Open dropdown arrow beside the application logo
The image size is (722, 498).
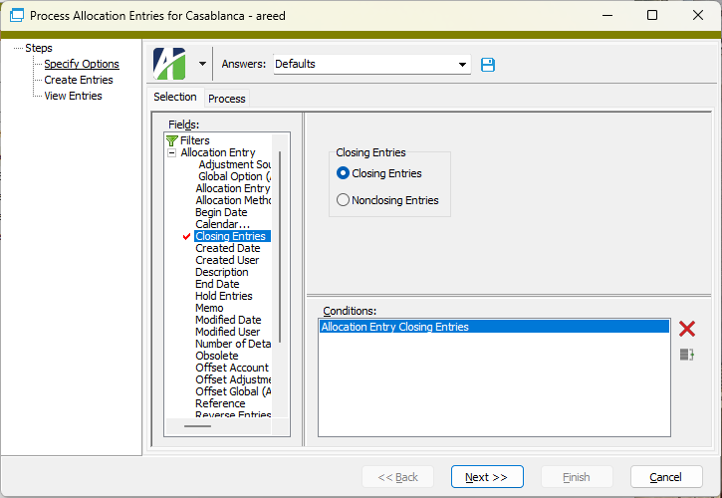202,64
